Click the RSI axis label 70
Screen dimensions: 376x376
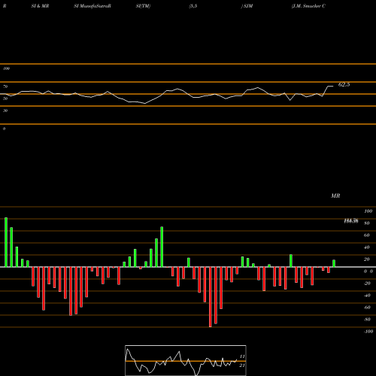5,86
